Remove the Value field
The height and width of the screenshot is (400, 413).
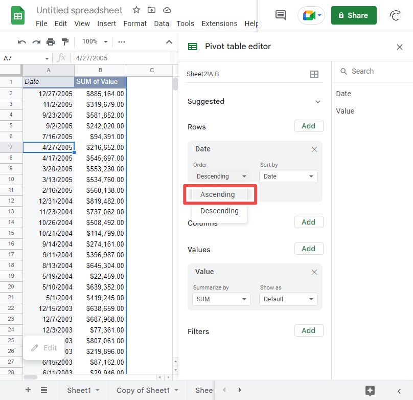(314, 272)
